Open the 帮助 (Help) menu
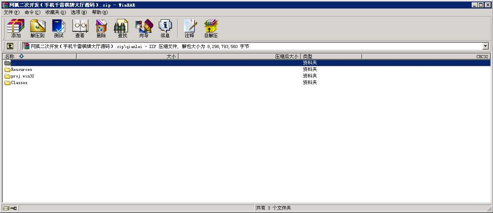The height and width of the screenshot is (213, 493). (100, 12)
